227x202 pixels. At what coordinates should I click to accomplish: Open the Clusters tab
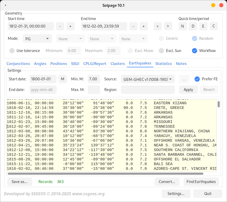118,63
